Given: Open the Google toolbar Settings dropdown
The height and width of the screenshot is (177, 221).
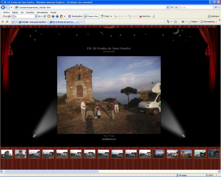Looking at the screenshot, I should pos(213,16).
